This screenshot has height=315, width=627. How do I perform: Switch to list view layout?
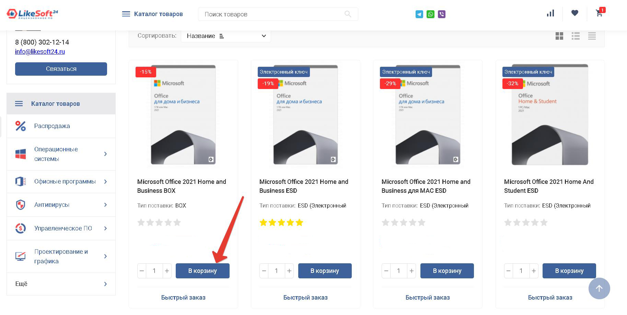pos(576,36)
